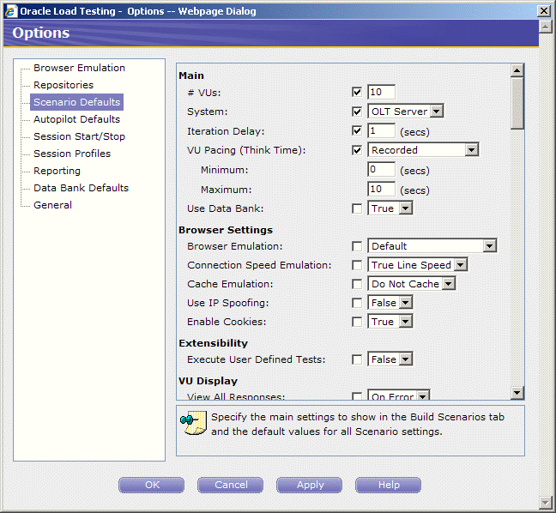Select Scenario Defaults in the options tree
This screenshot has height=513, width=556.
pyautogui.click(x=76, y=102)
